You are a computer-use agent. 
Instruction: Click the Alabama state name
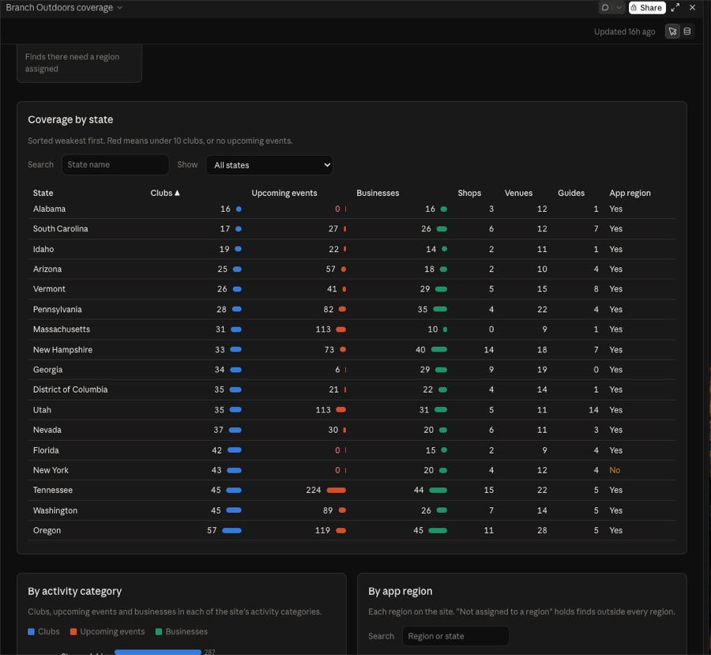(50, 209)
